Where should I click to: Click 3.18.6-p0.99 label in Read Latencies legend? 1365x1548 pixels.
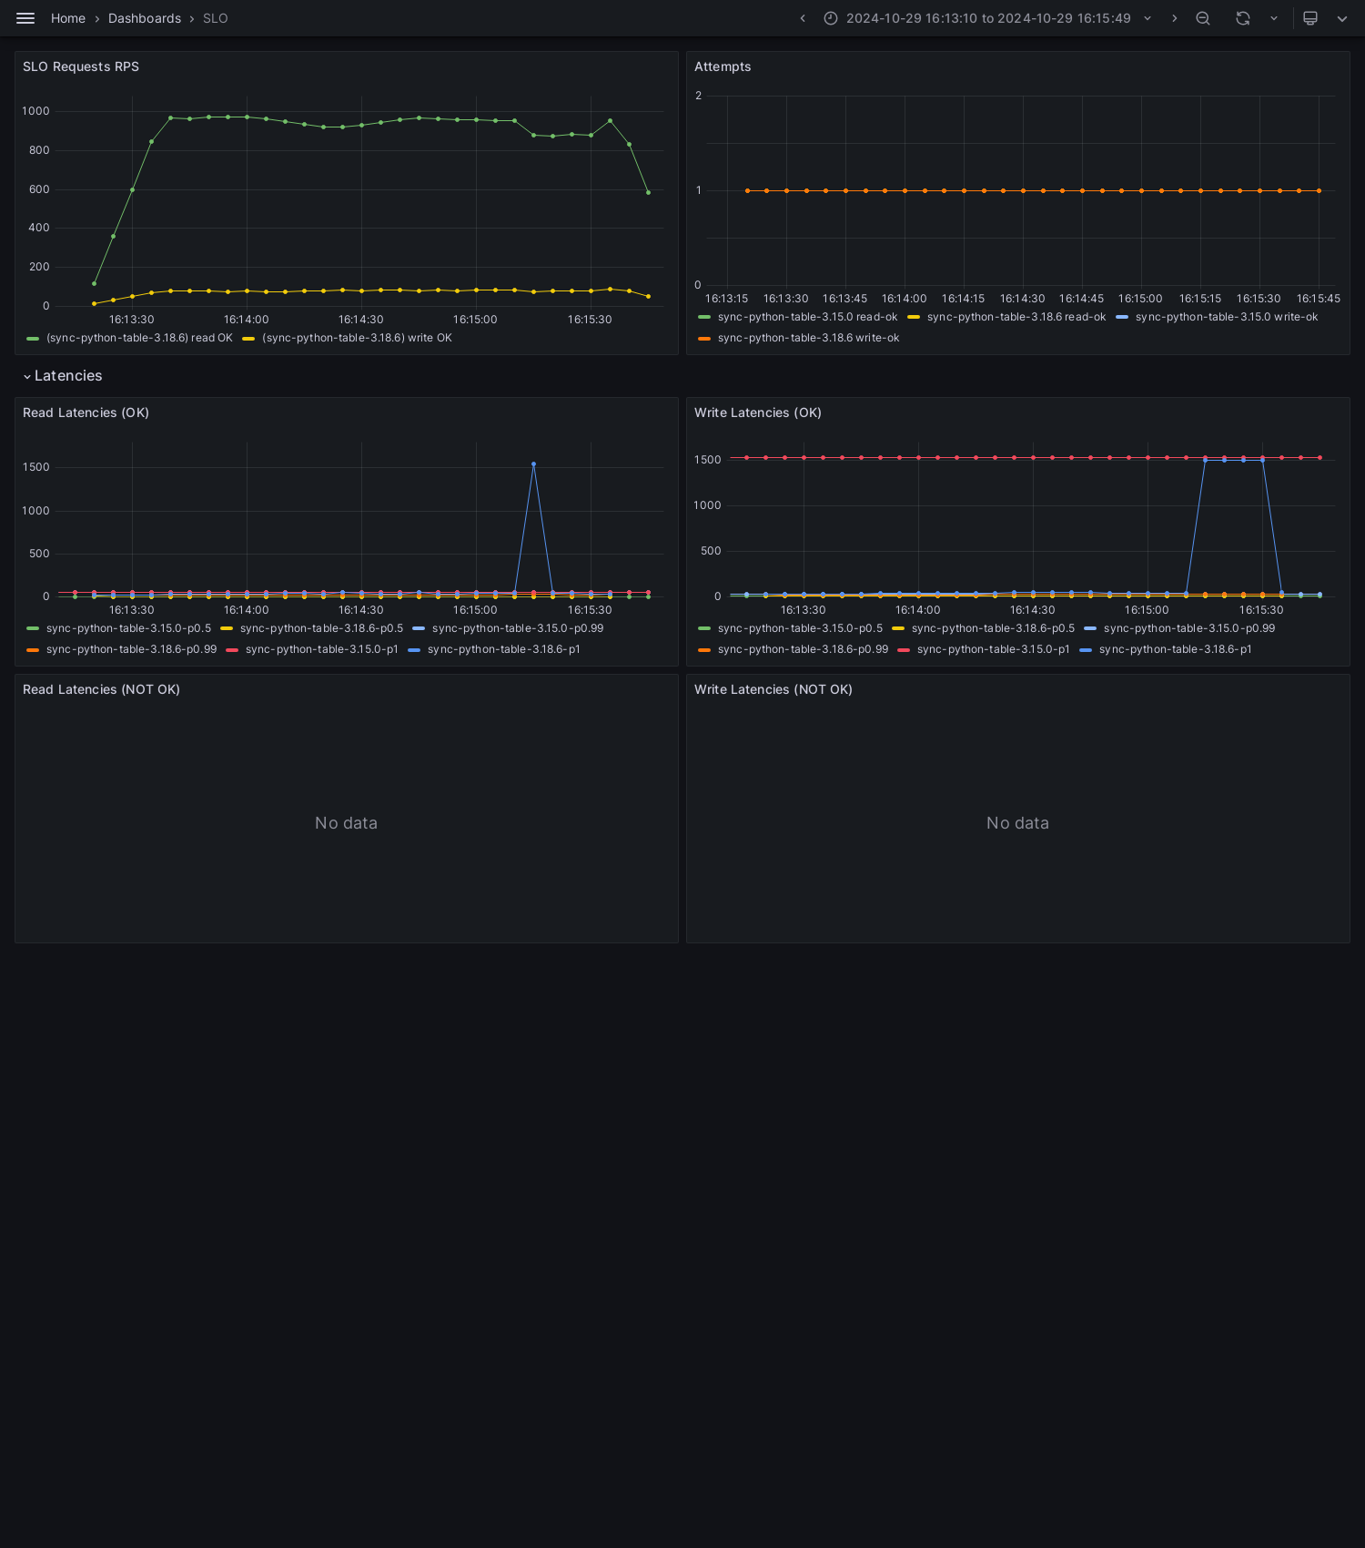tap(131, 649)
